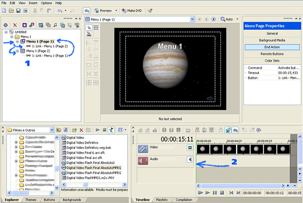Click the What's This help icon

coord(150,11)
